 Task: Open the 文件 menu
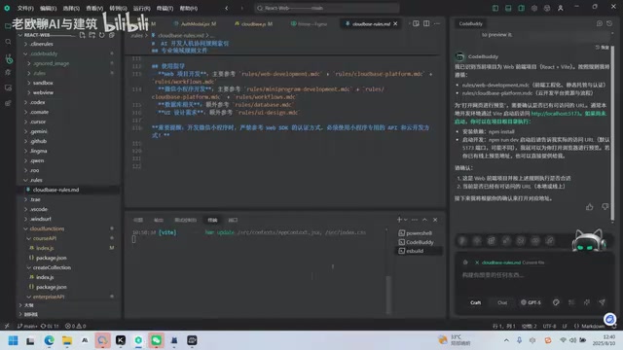click(25, 8)
